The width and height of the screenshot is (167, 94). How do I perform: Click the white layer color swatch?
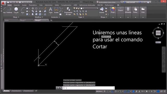coord(81,8)
